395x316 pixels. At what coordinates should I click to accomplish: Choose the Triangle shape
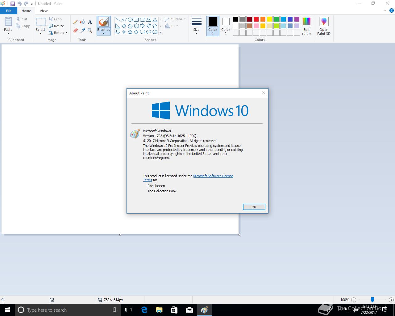click(155, 20)
